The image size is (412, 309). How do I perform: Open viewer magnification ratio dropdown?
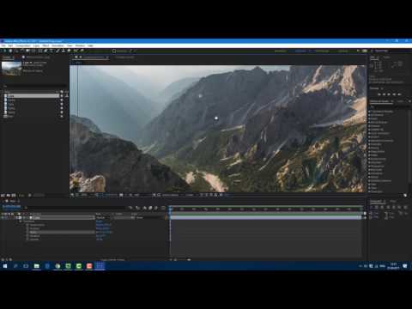click(85, 195)
